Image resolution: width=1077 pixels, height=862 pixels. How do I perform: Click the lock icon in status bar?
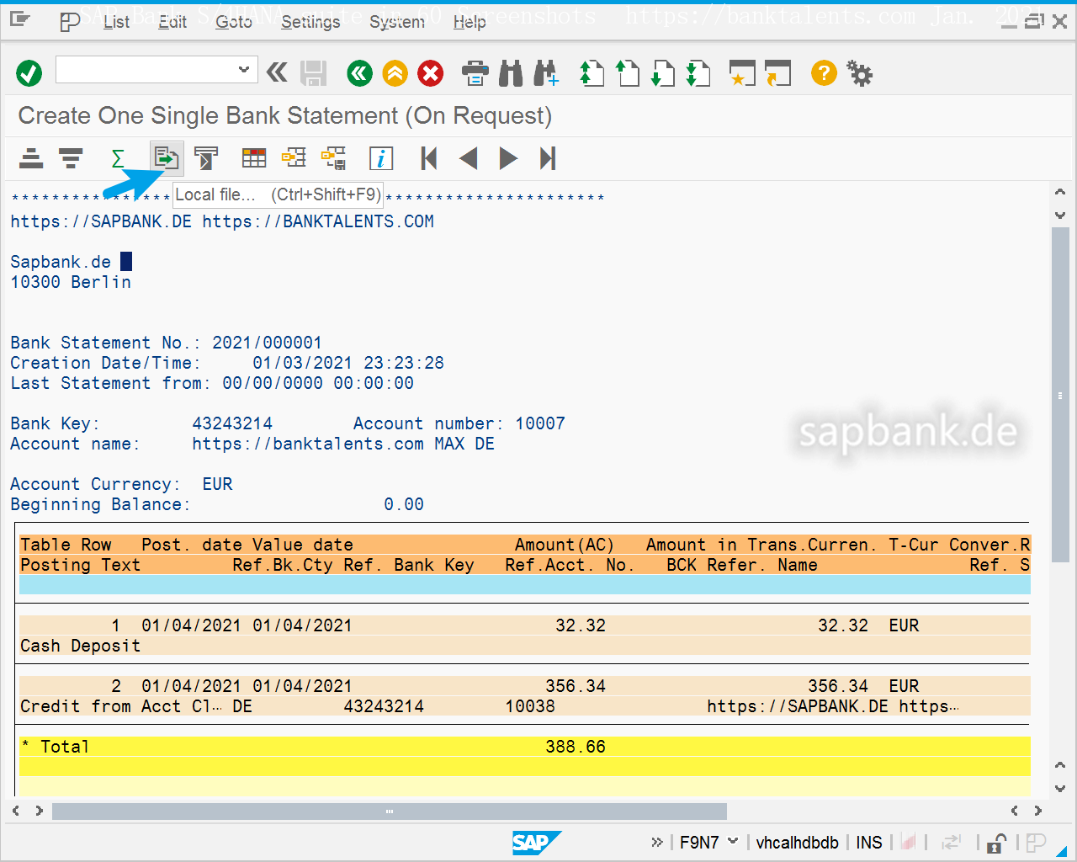(x=997, y=843)
